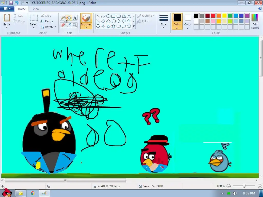Open the Paint file menu button
The height and width of the screenshot is (197, 263).
click(x=7, y=9)
